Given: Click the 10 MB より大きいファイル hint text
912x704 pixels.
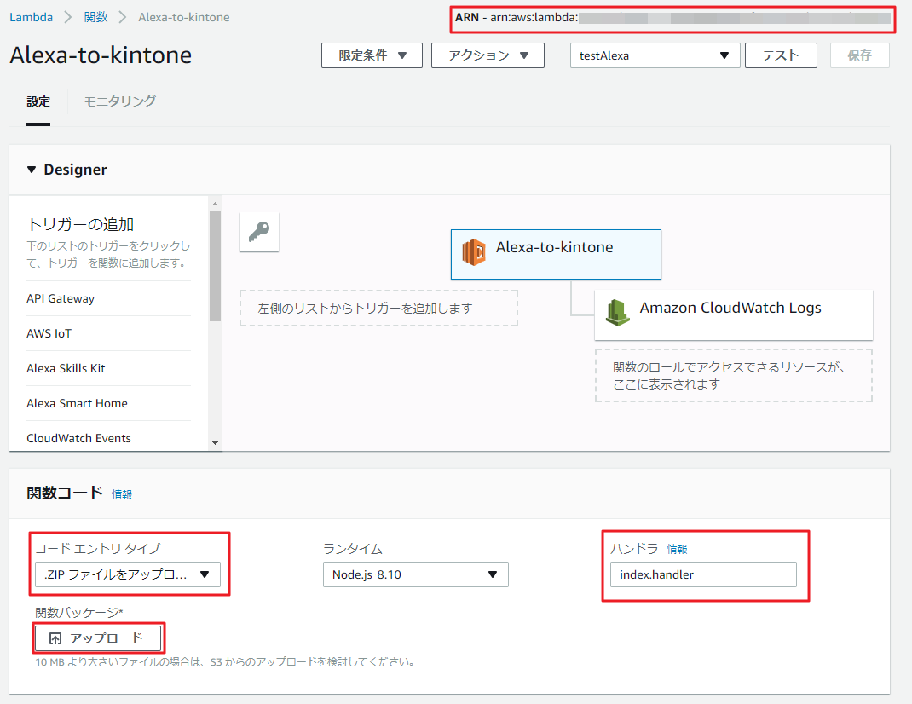Looking at the screenshot, I should click(224, 662).
